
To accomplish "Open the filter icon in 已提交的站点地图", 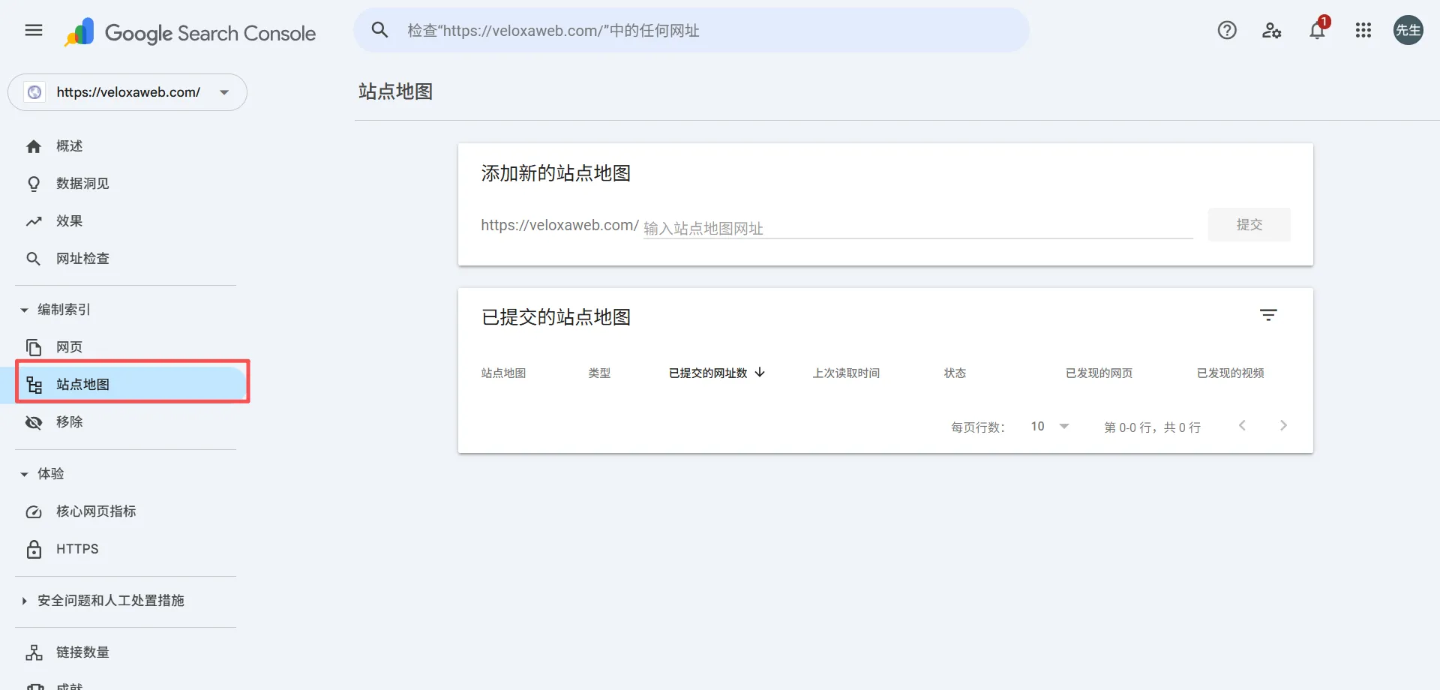I will pos(1268,314).
